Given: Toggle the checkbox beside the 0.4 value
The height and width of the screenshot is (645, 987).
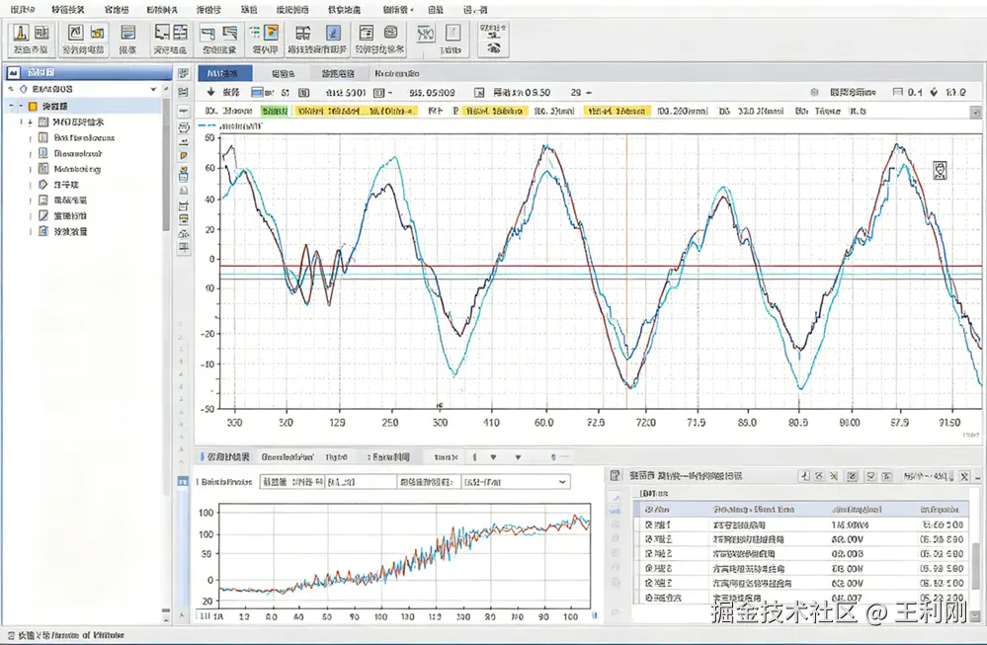Looking at the screenshot, I should 897,92.
